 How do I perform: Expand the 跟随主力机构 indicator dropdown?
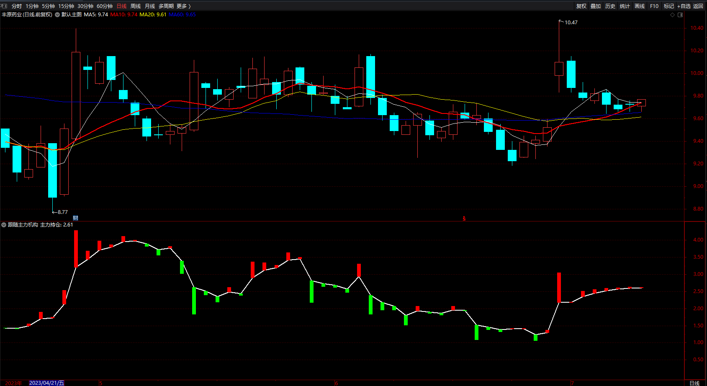click(4, 225)
